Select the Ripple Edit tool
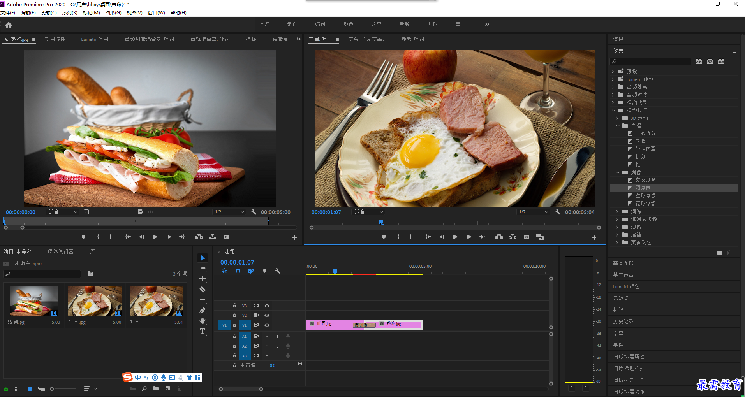 tap(203, 279)
